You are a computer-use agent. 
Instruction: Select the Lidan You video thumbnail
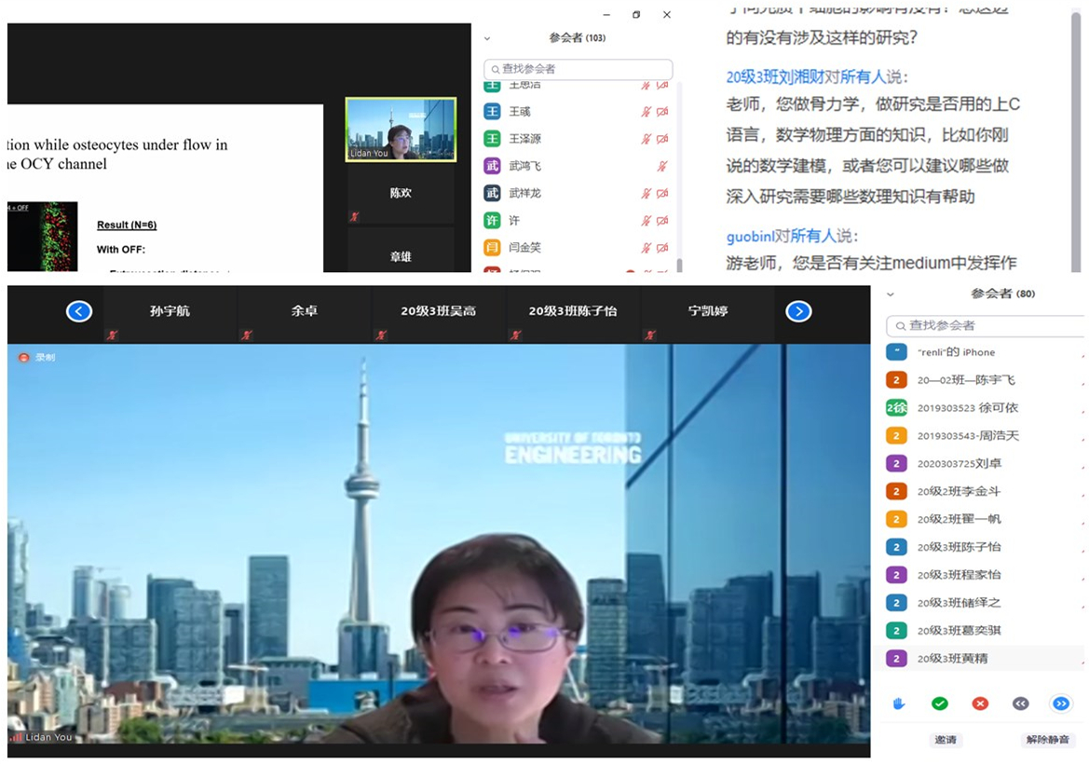pos(401,130)
